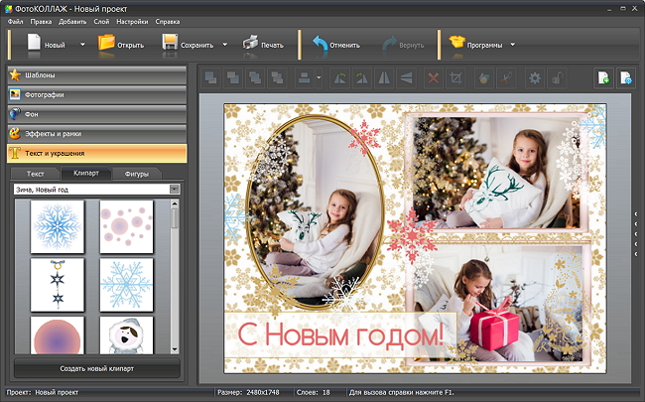Expand the Фотографии section
Image resolution: width=645 pixels, height=402 pixels.
(x=97, y=94)
